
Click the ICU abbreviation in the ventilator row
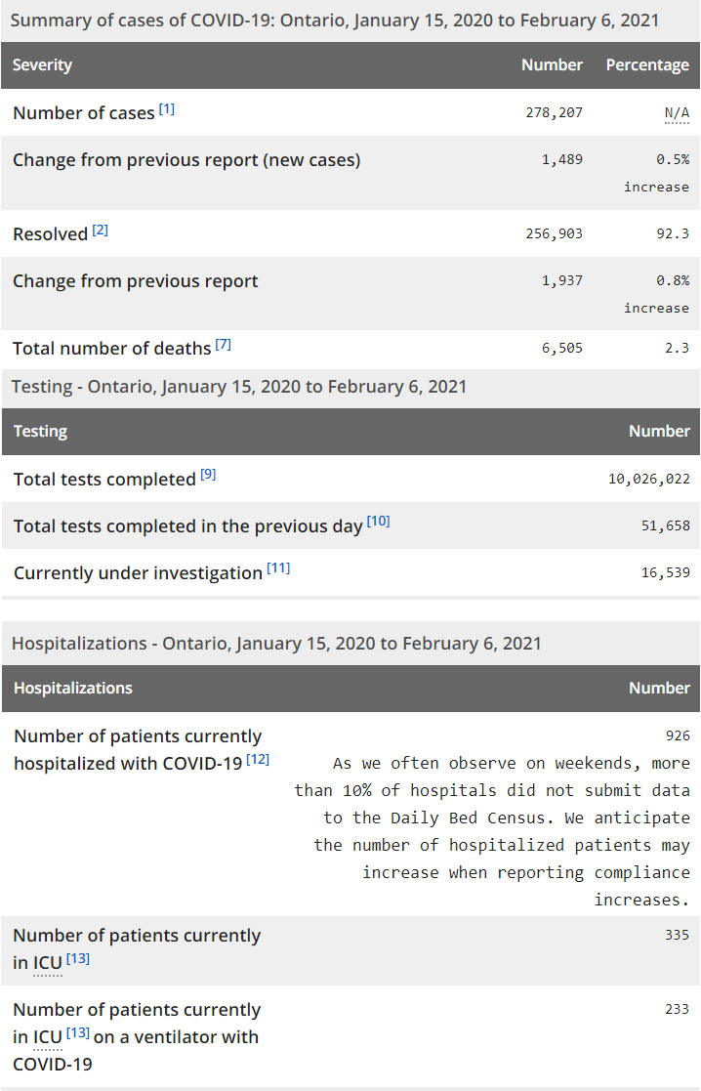click(48, 1036)
